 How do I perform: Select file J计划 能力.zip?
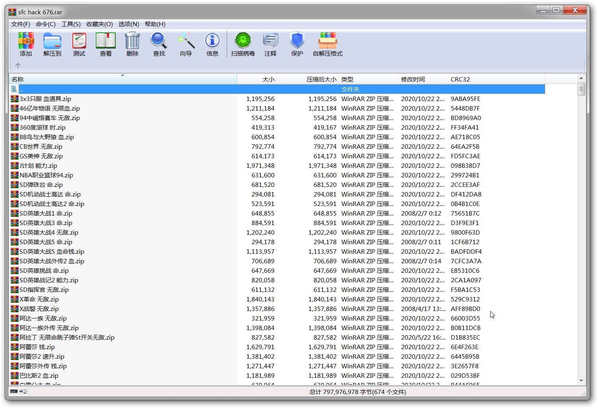(38, 165)
